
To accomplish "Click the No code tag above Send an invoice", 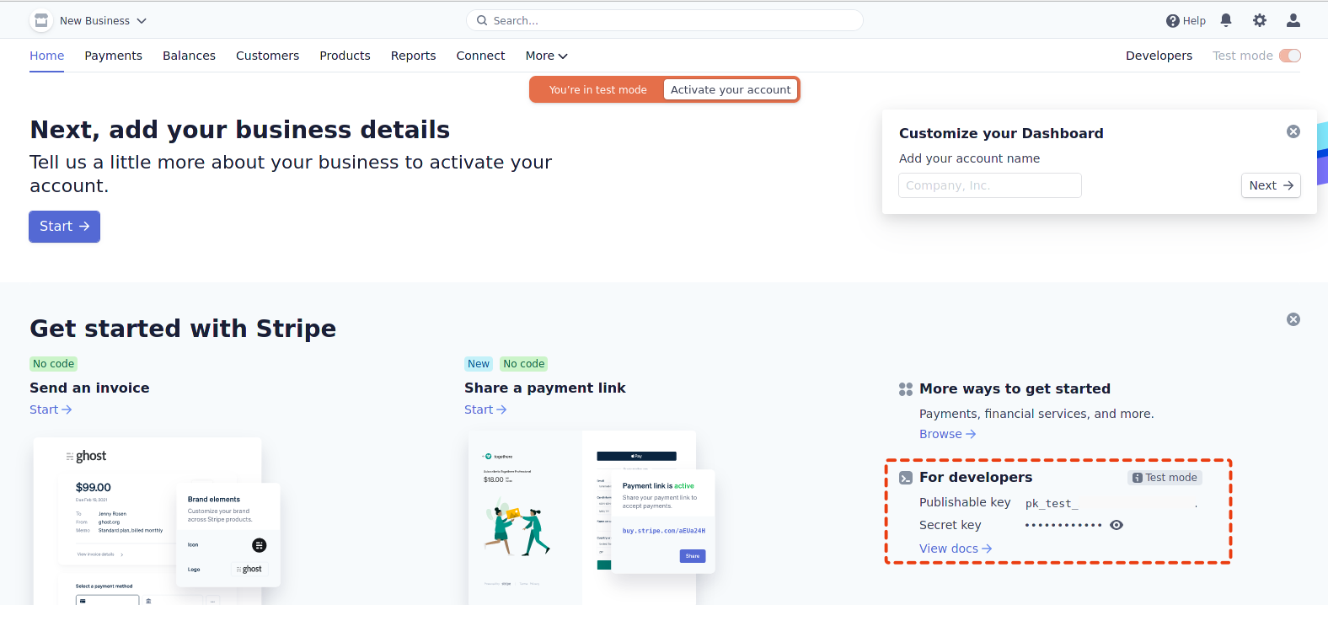I will point(53,364).
